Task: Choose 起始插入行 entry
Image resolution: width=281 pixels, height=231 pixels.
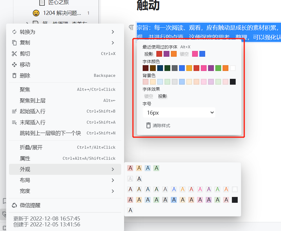Action: coord(65,111)
